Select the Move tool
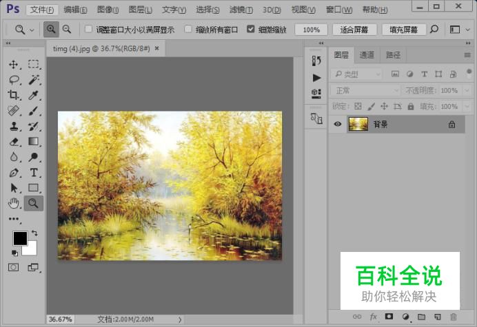477x327 pixels. pos(13,65)
